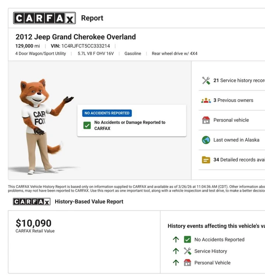Click the Car Fox mascot image
This screenshot has height=280, width=265.
[x=45, y=126]
